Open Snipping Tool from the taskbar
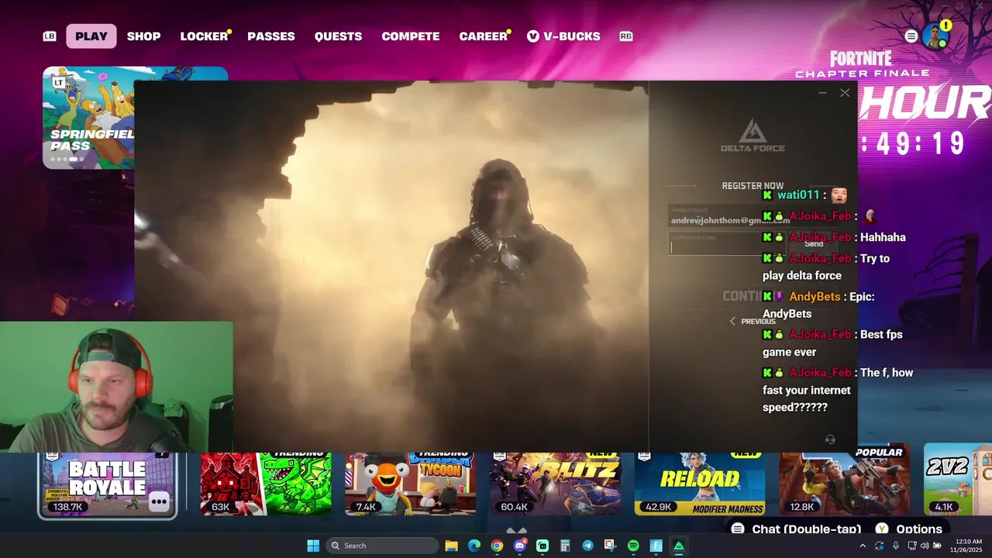This screenshot has width=992, height=558. 610,546
